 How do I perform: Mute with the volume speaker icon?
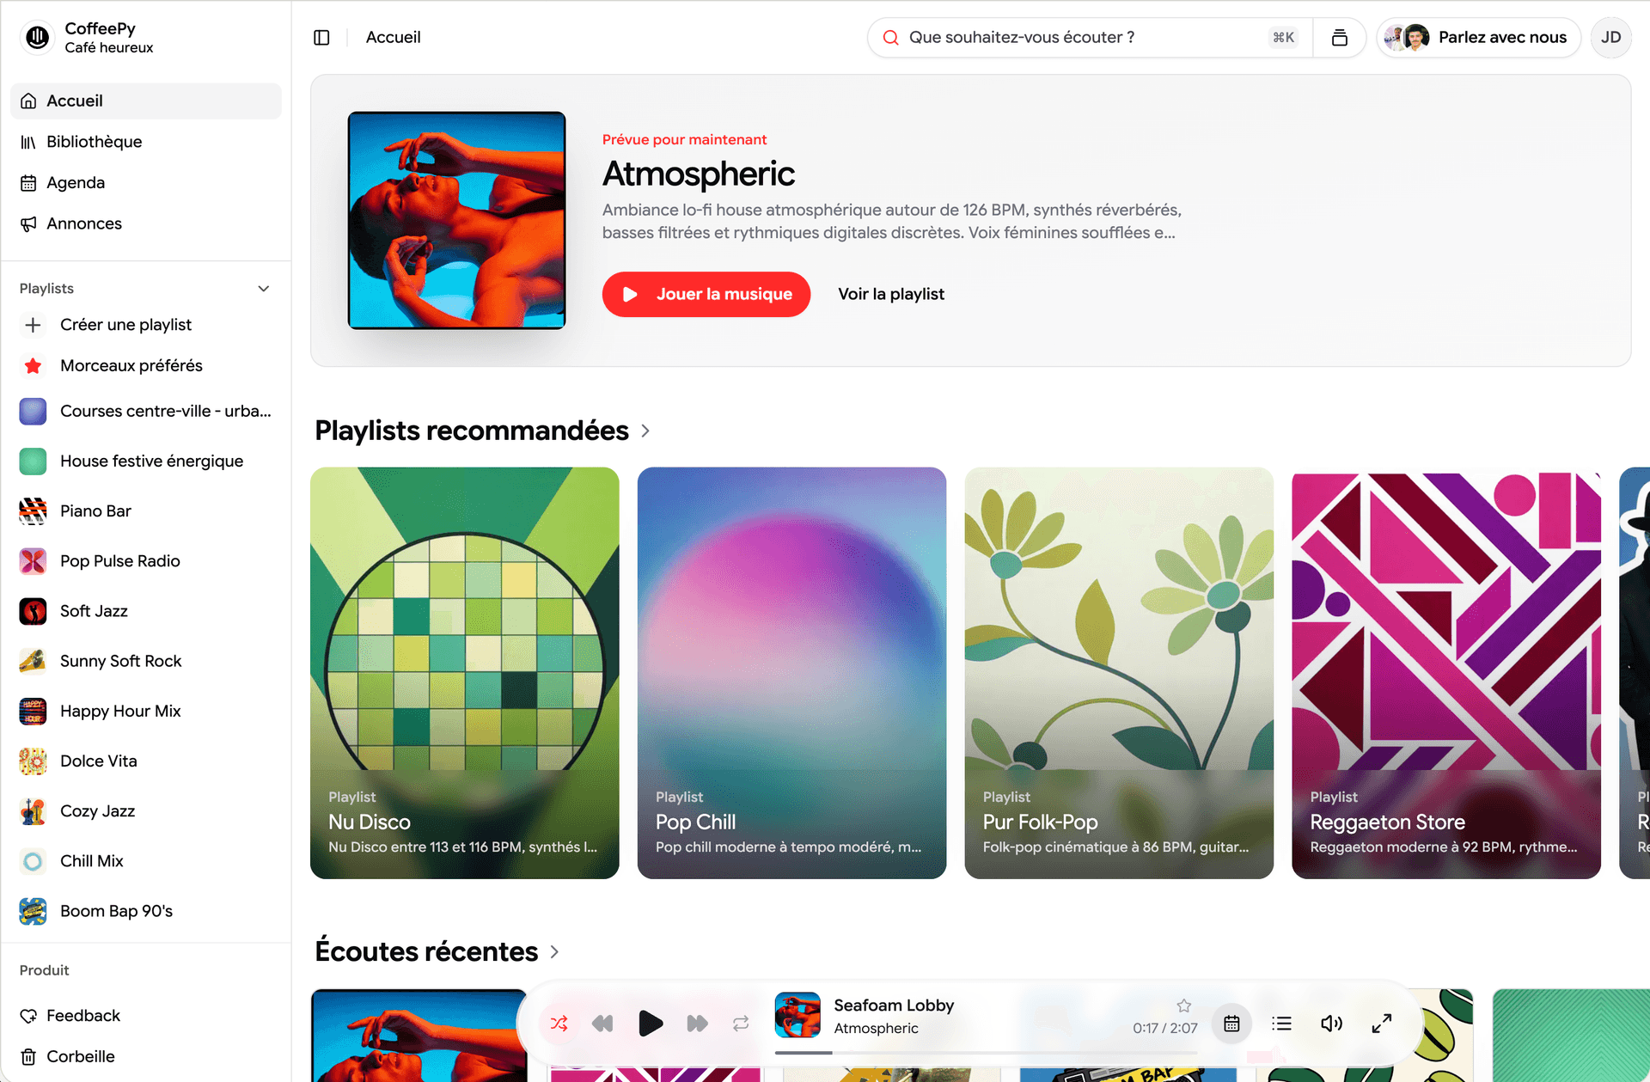[x=1331, y=1024]
